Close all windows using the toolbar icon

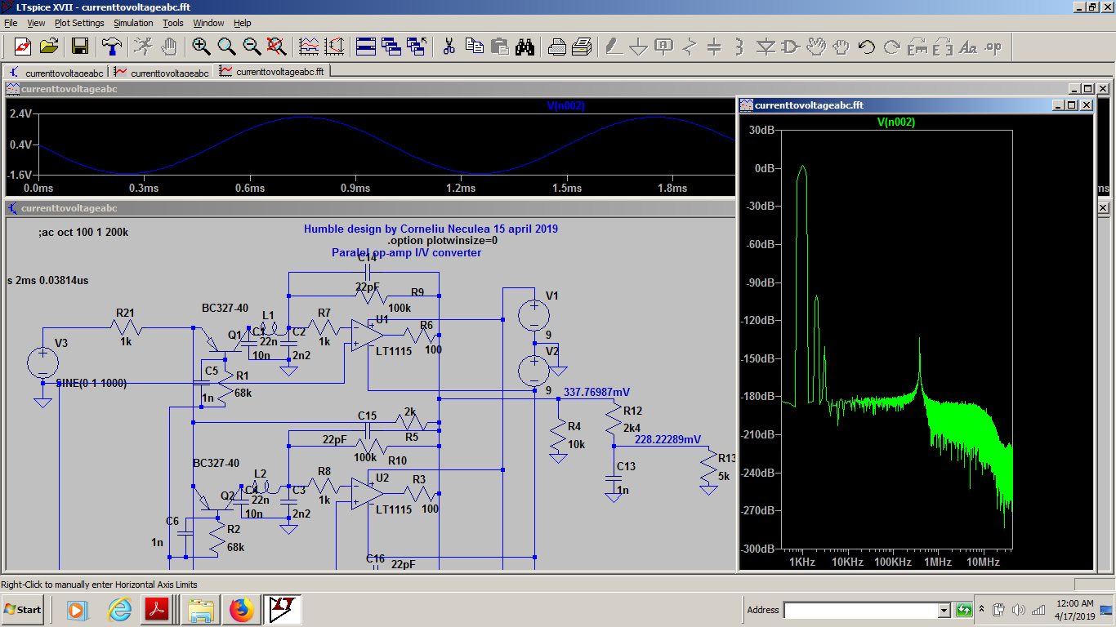pyautogui.click(x=417, y=47)
